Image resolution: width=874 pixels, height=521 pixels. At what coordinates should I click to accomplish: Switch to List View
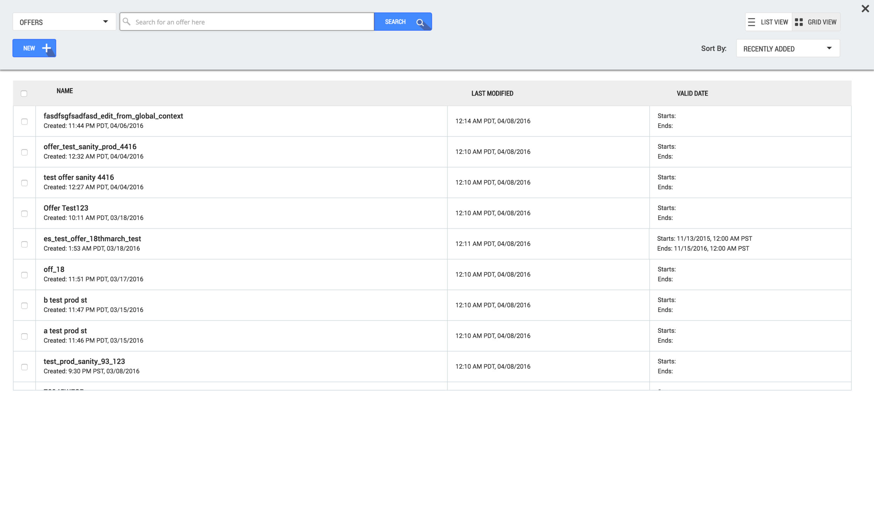tap(768, 22)
